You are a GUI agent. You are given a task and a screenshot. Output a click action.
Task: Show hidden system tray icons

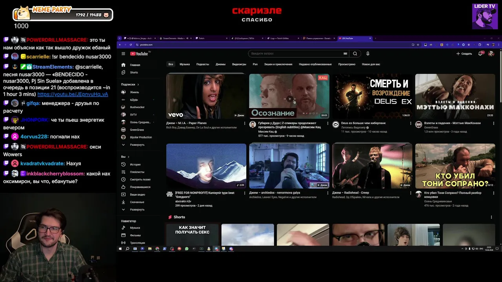pyautogui.click(x=463, y=249)
